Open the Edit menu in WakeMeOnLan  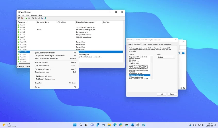[23, 15]
